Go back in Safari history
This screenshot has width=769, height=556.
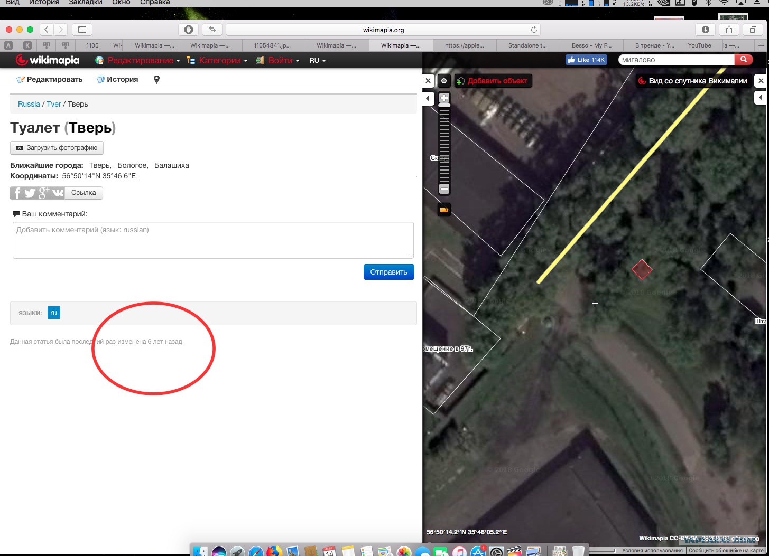47,30
